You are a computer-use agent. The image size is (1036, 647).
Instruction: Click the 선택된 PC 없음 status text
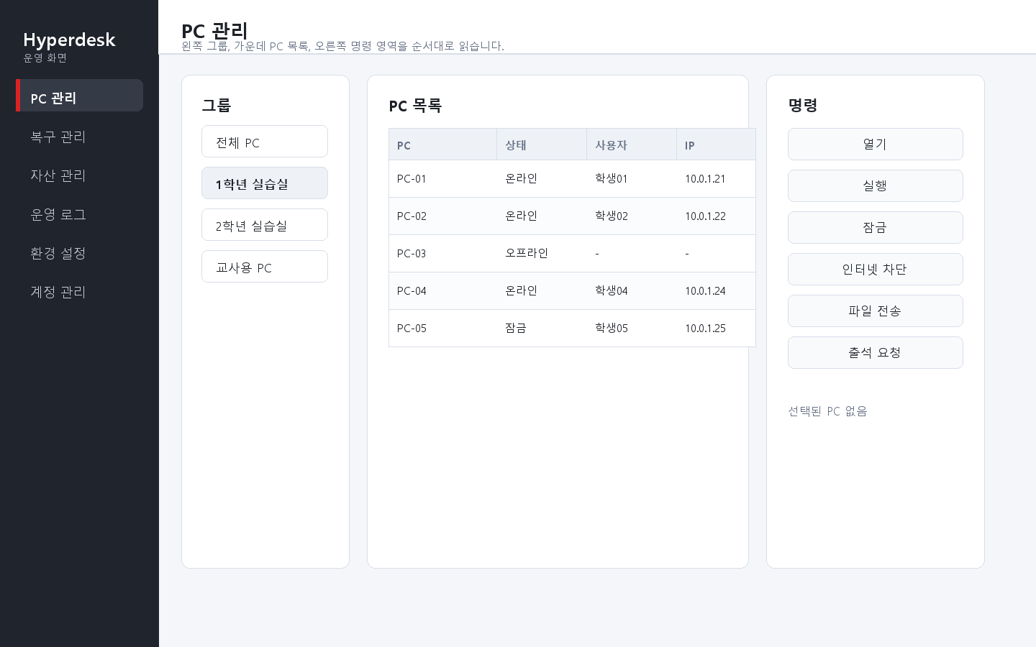(827, 411)
